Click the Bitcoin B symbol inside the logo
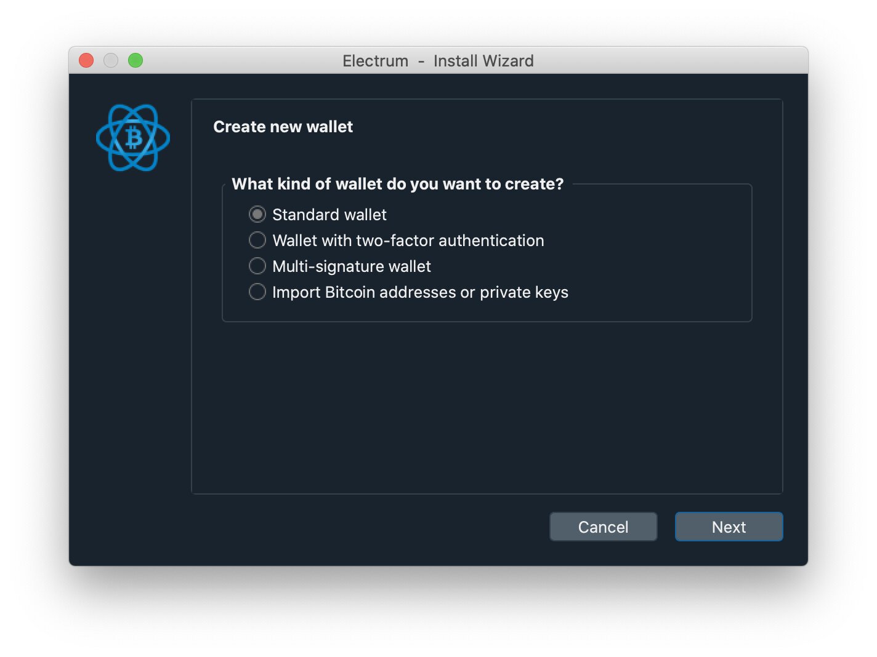Image resolution: width=877 pixels, height=657 pixels. pos(134,138)
